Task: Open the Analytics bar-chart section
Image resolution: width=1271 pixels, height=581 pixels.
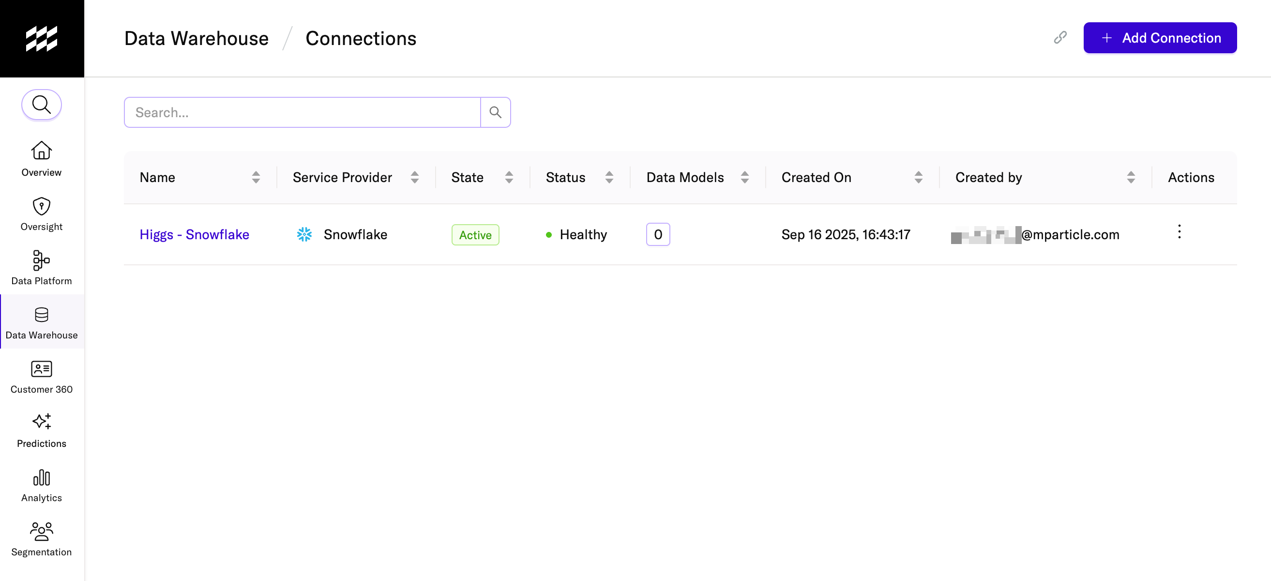Action: (42, 484)
